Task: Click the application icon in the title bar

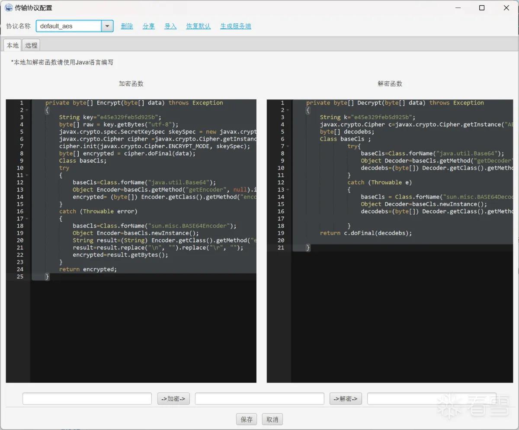Action: click(9, 8)
